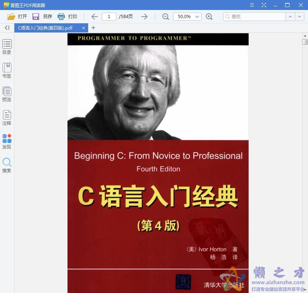The width and height of the screenshot is (308, 293).
Task: Close the C语言入门经典(第四版).pdf tab
Action: [x=83, y=28]
